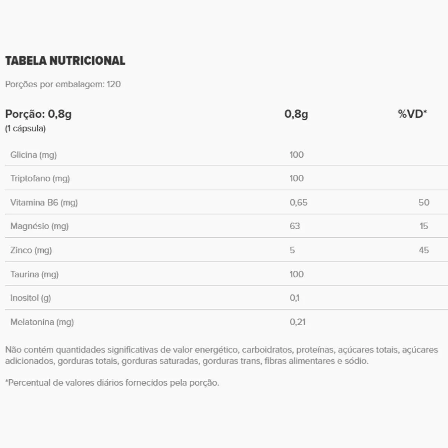This screenshot has height=448, width=448.
Task: Click the Percentual de valores diários footnote
Action: pyautogui.click(x=112, y=383)
